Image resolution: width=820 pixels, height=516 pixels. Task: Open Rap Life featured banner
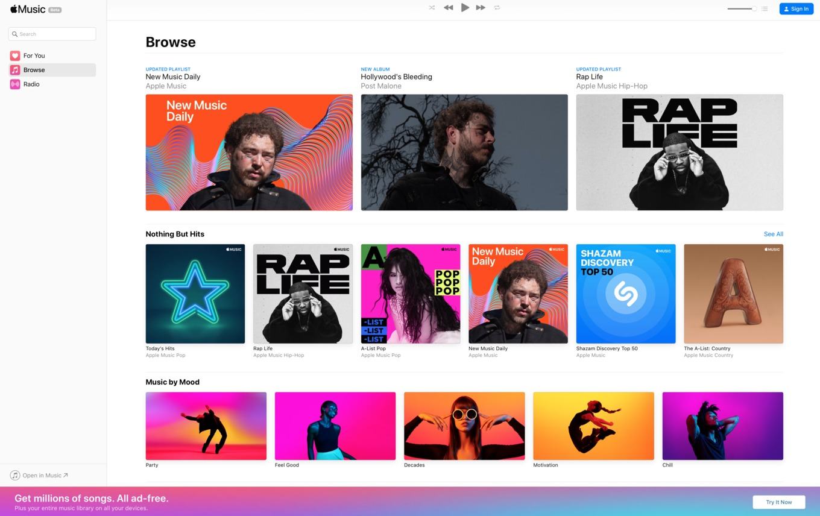click(680, 152)
